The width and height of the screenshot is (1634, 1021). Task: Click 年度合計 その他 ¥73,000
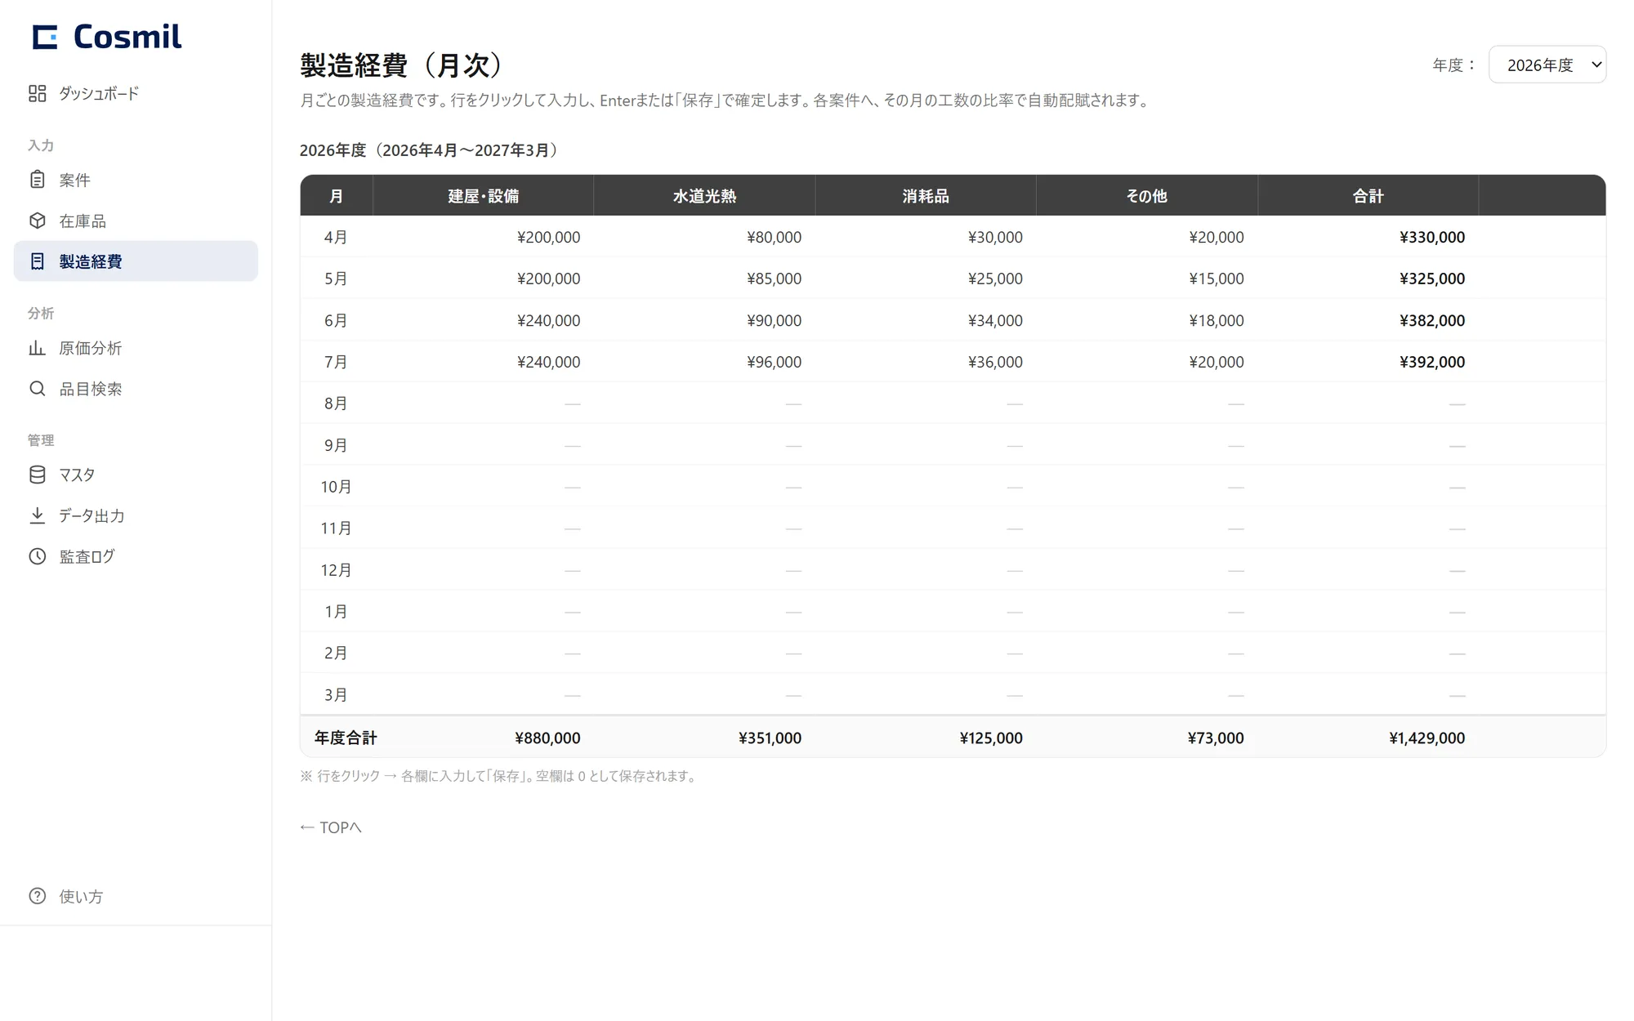[x=1216, y=738]
